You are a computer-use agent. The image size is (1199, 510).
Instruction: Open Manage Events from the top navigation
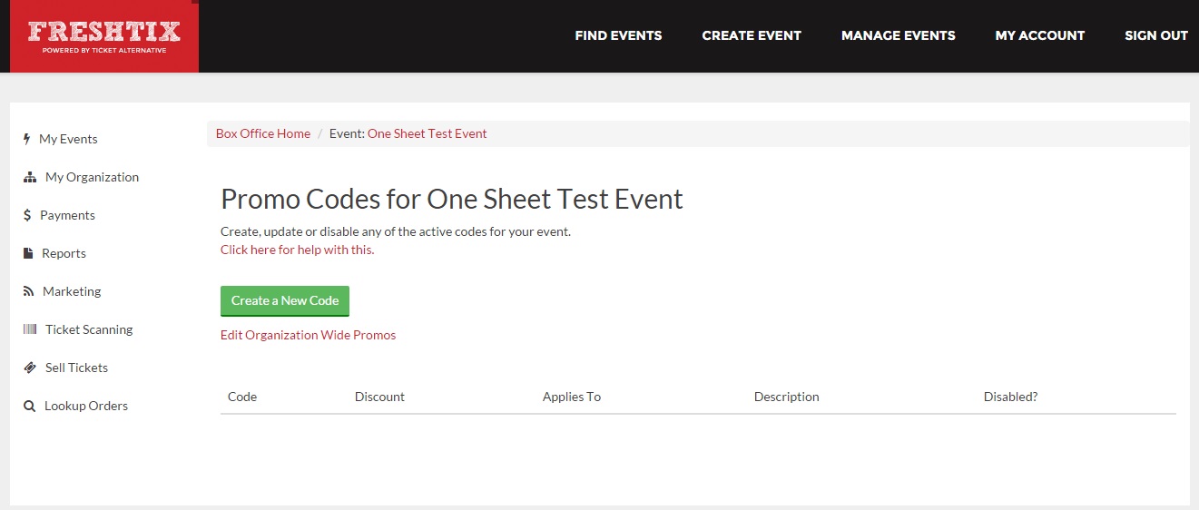tap(898, 35)
